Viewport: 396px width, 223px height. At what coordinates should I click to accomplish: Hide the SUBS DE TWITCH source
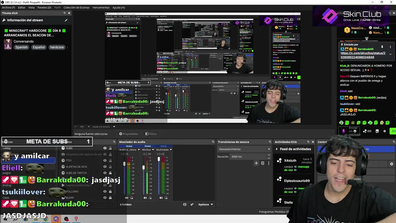(x=105, y=173)
